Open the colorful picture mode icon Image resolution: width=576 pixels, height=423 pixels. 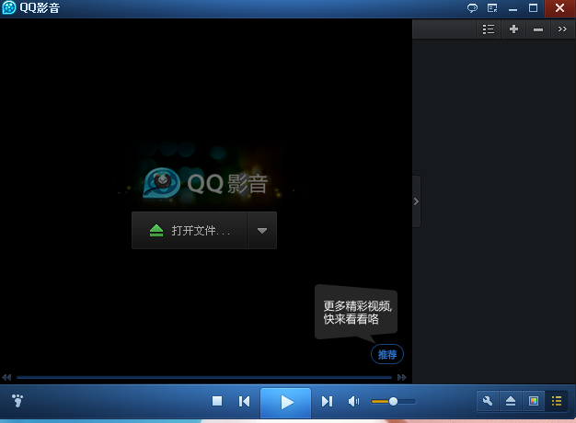coord(534,401)
